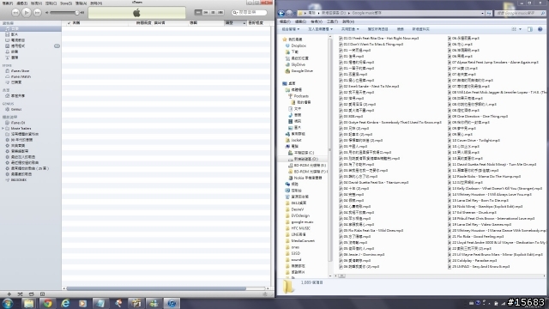Screen dimensions: 549x309
Task: Open Windows Start menu
Action: point(8,303)
